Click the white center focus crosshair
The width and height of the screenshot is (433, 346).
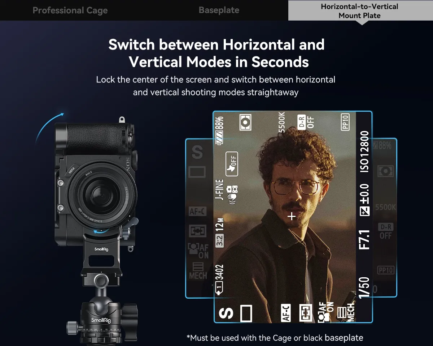pos(292,216)
